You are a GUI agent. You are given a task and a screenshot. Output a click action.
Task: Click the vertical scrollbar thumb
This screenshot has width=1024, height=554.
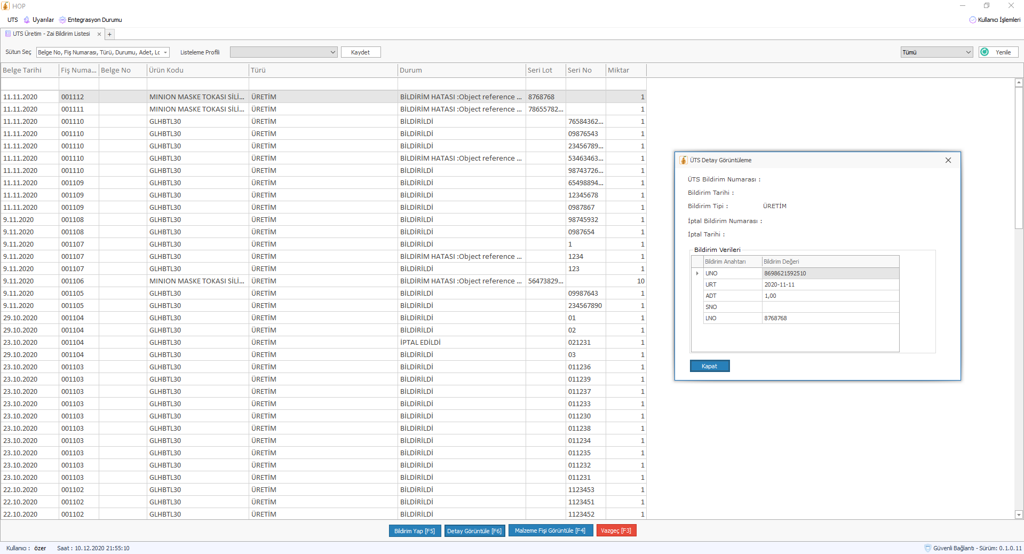click(1019, 158)
